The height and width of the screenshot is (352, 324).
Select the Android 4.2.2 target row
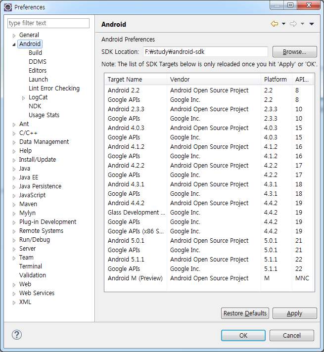[x=209, y=166]
